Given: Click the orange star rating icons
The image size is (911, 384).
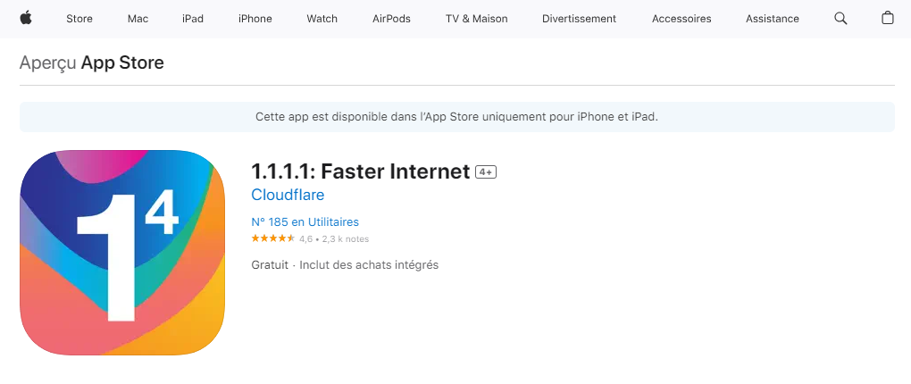Looking at the screenshot, I should [273, 238].
